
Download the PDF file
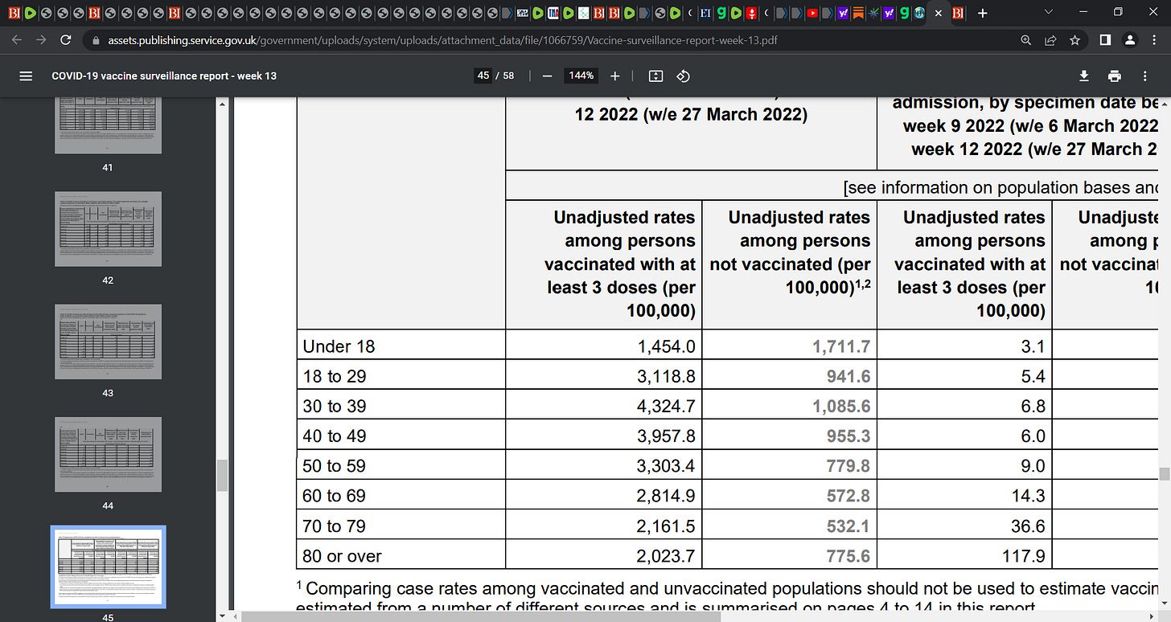tap(1084, 76)
